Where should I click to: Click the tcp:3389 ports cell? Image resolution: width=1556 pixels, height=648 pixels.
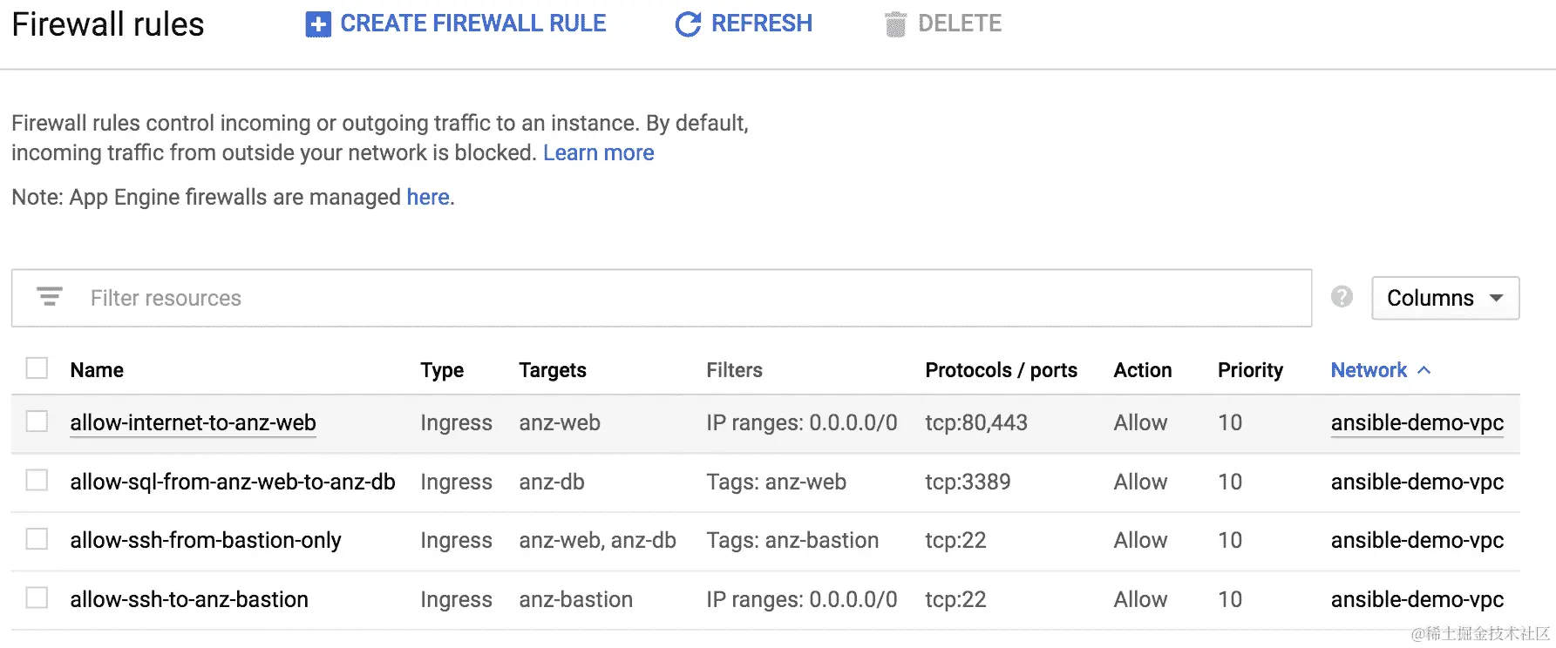tap(968, 482)
